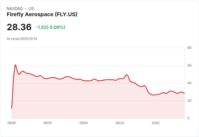Click the 09/18 x-axis date label

(120, 123)
